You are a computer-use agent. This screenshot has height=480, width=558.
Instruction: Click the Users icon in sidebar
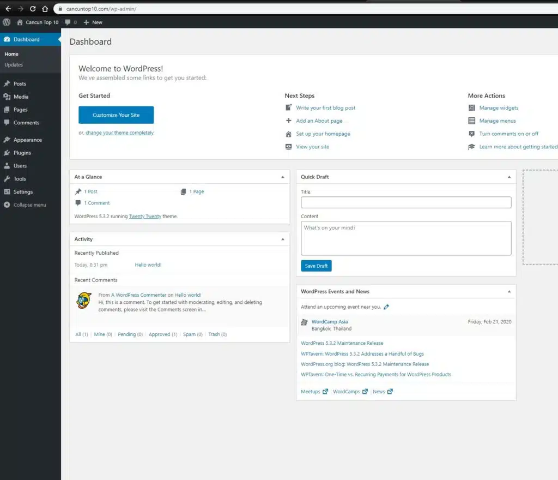pos(7,166)
